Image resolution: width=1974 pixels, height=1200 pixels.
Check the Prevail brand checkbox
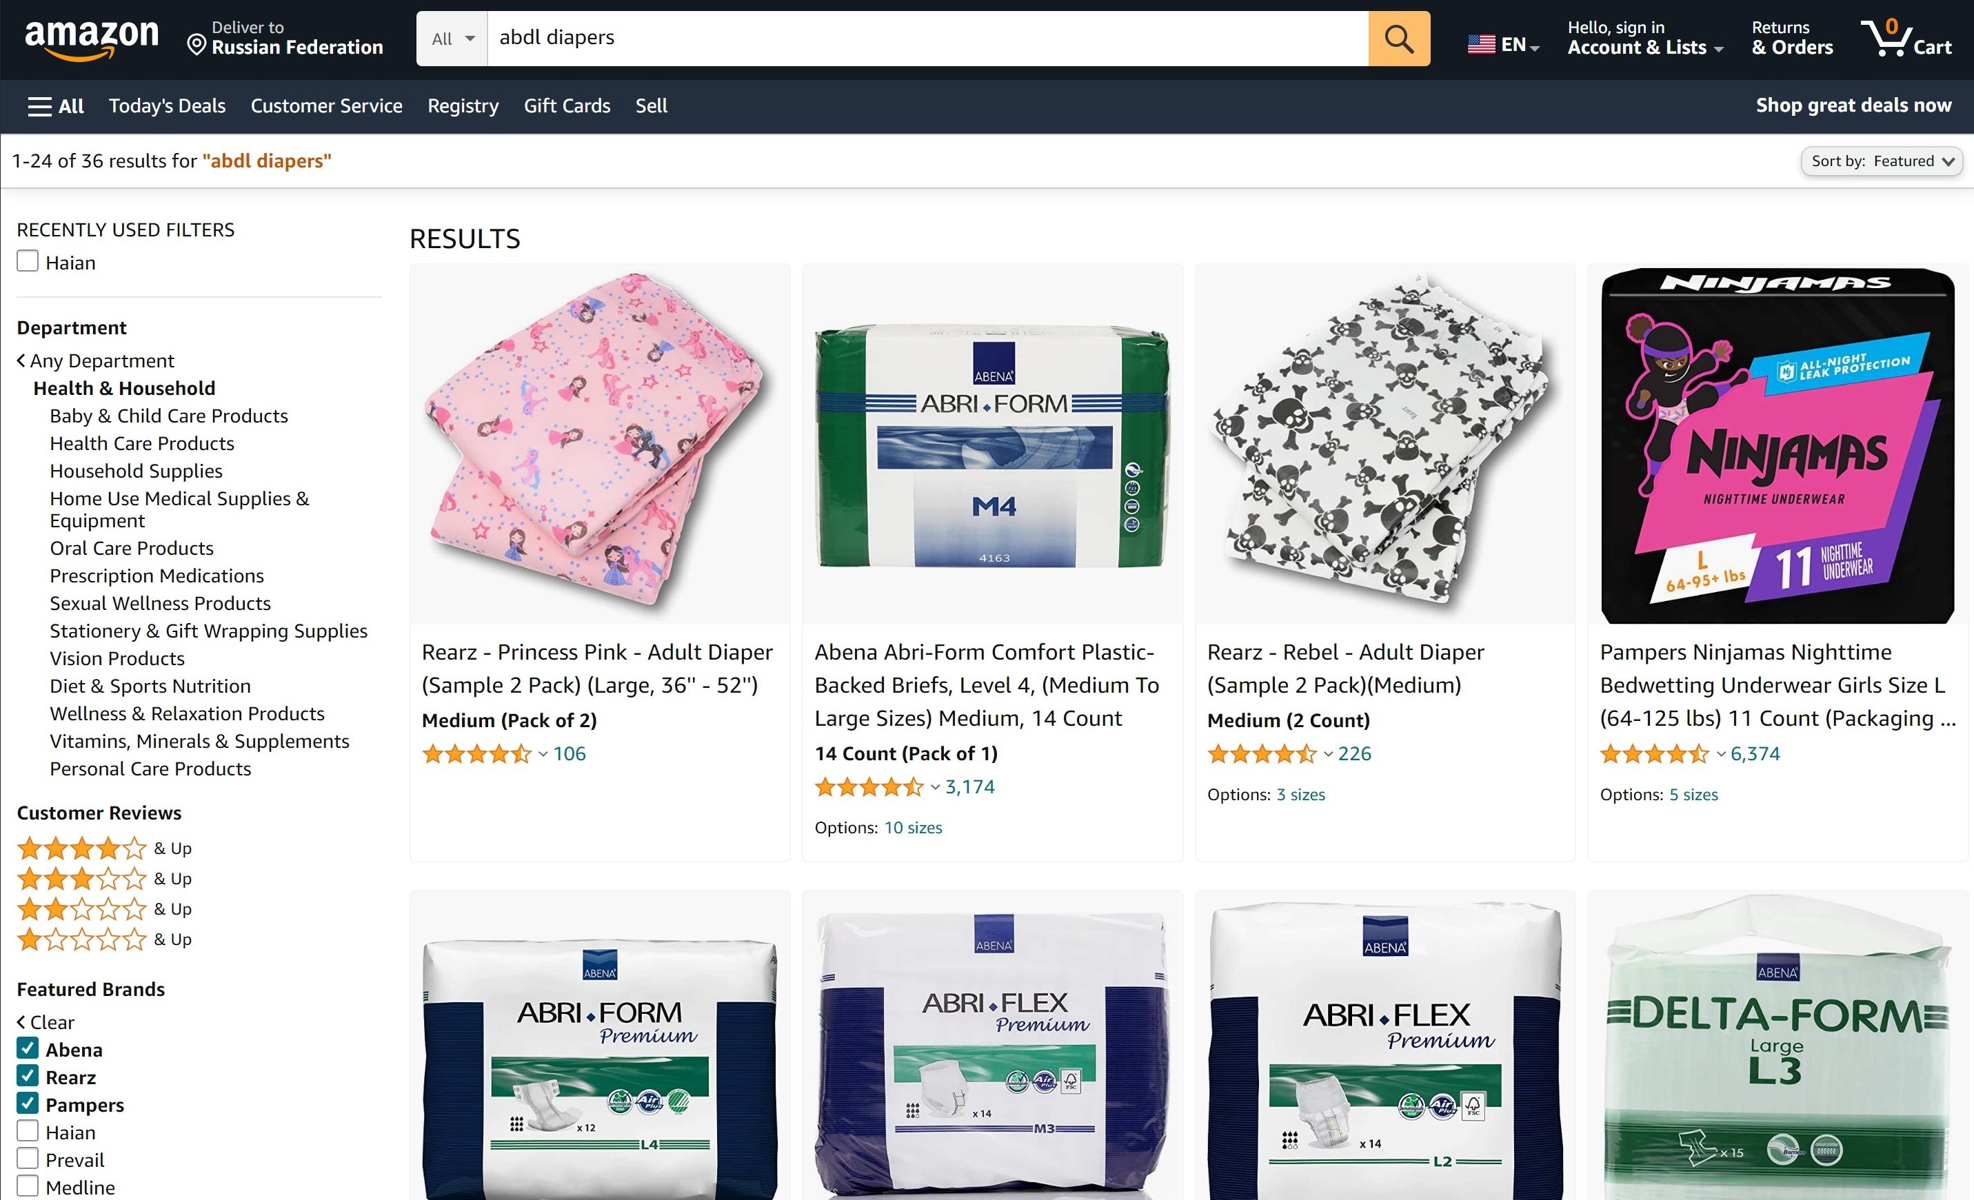tap(28, 1159)
